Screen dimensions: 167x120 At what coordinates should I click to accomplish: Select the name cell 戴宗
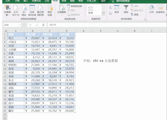[16, 111]
